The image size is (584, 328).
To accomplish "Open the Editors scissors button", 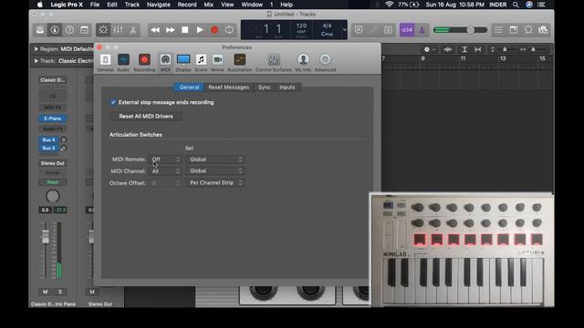I will point(133,30).
